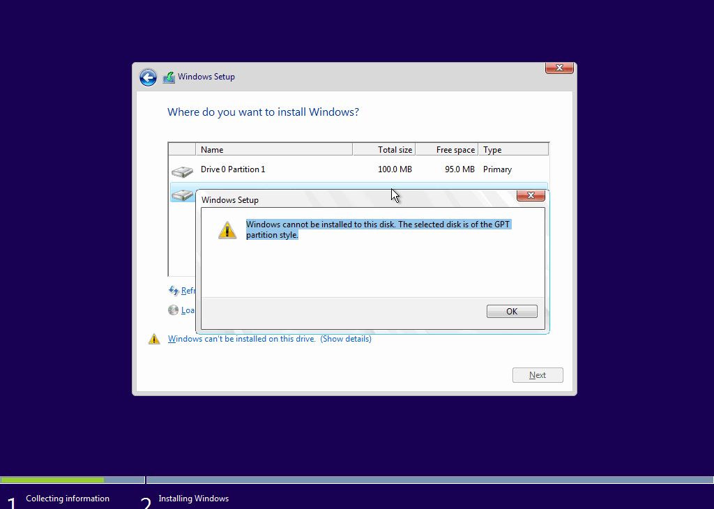Close the main Windows Setup window

coord(559,68)
